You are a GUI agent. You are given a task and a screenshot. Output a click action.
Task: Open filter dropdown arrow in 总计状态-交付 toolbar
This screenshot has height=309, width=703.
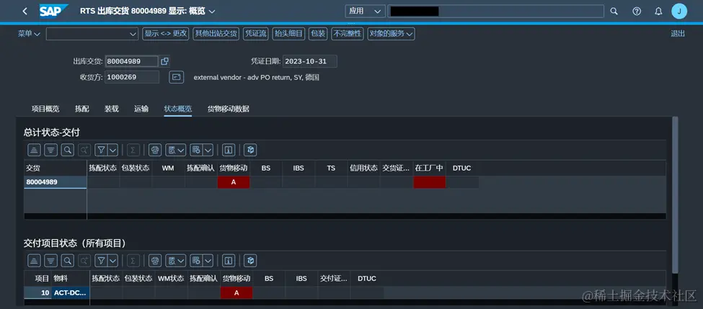(x=113, y=150)
